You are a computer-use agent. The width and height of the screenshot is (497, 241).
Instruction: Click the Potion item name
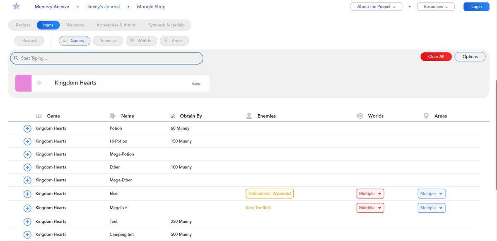pyautogui.click(x=116, y=128)
